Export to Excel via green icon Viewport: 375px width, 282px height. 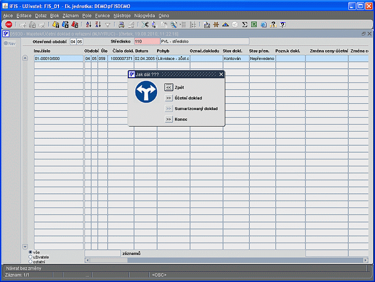pyautogui.click(x=254, y=24)
